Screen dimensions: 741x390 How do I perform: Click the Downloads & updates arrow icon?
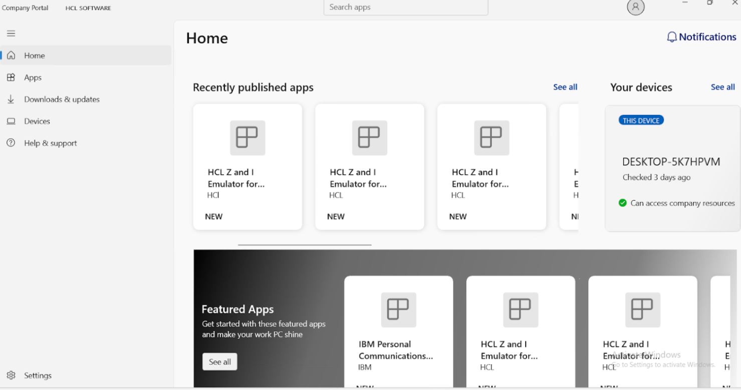11,99
